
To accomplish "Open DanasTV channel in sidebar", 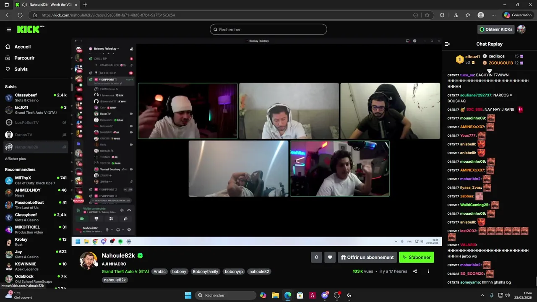I will coord(36,135).
